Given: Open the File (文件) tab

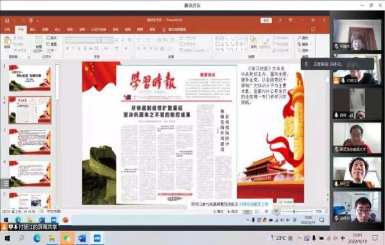Looking at the screenshot, I should 7,29.
